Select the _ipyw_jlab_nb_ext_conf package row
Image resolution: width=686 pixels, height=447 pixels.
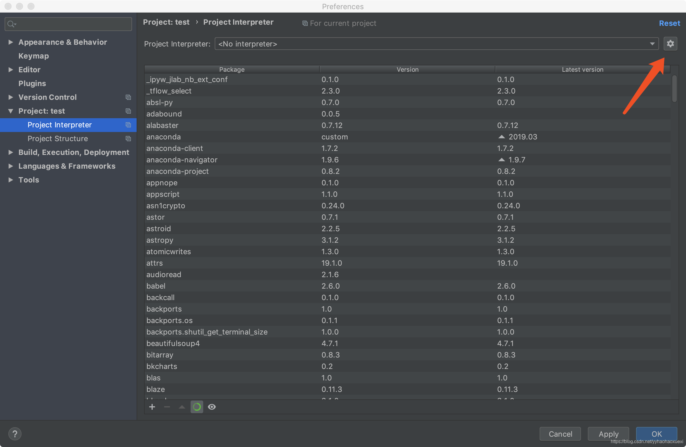[407, 79]
